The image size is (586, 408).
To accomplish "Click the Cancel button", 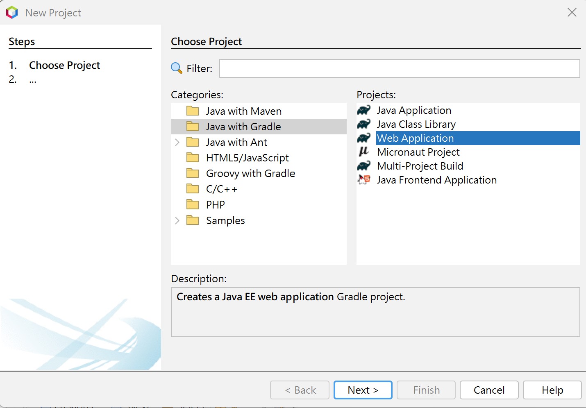I will pyautogui.click(x=489, y=390).
